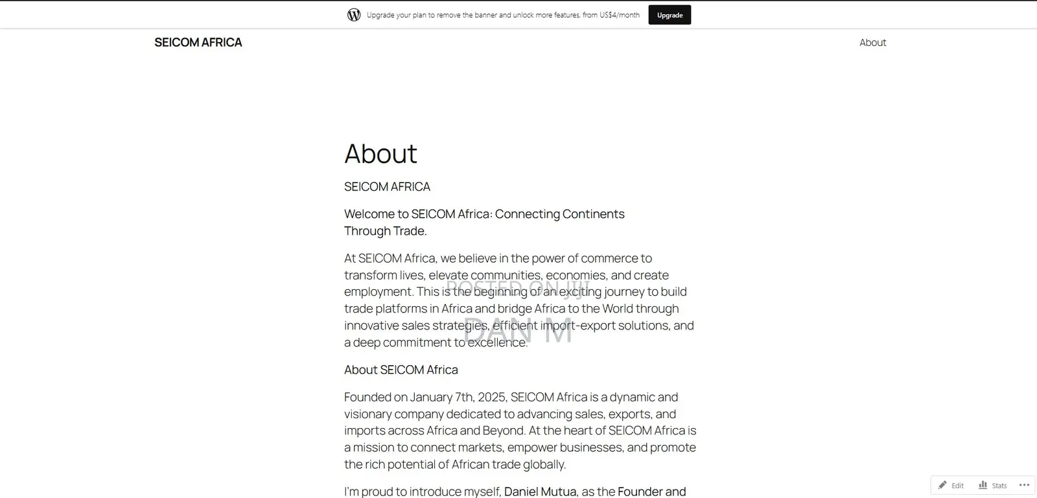Click the black Upgrade button
The image size is (1037, 498).
pos(670,15)
